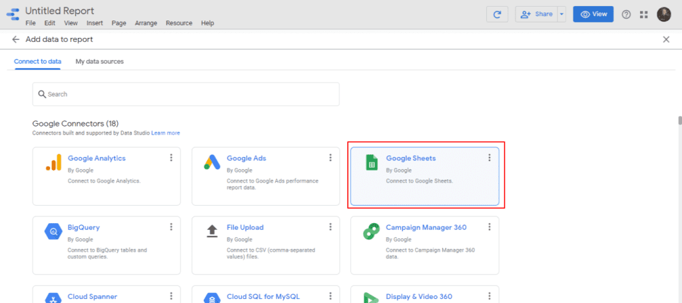Open more options for Cloud Spanner card
This screenshot has width=682, height=303.
(171, 296)
